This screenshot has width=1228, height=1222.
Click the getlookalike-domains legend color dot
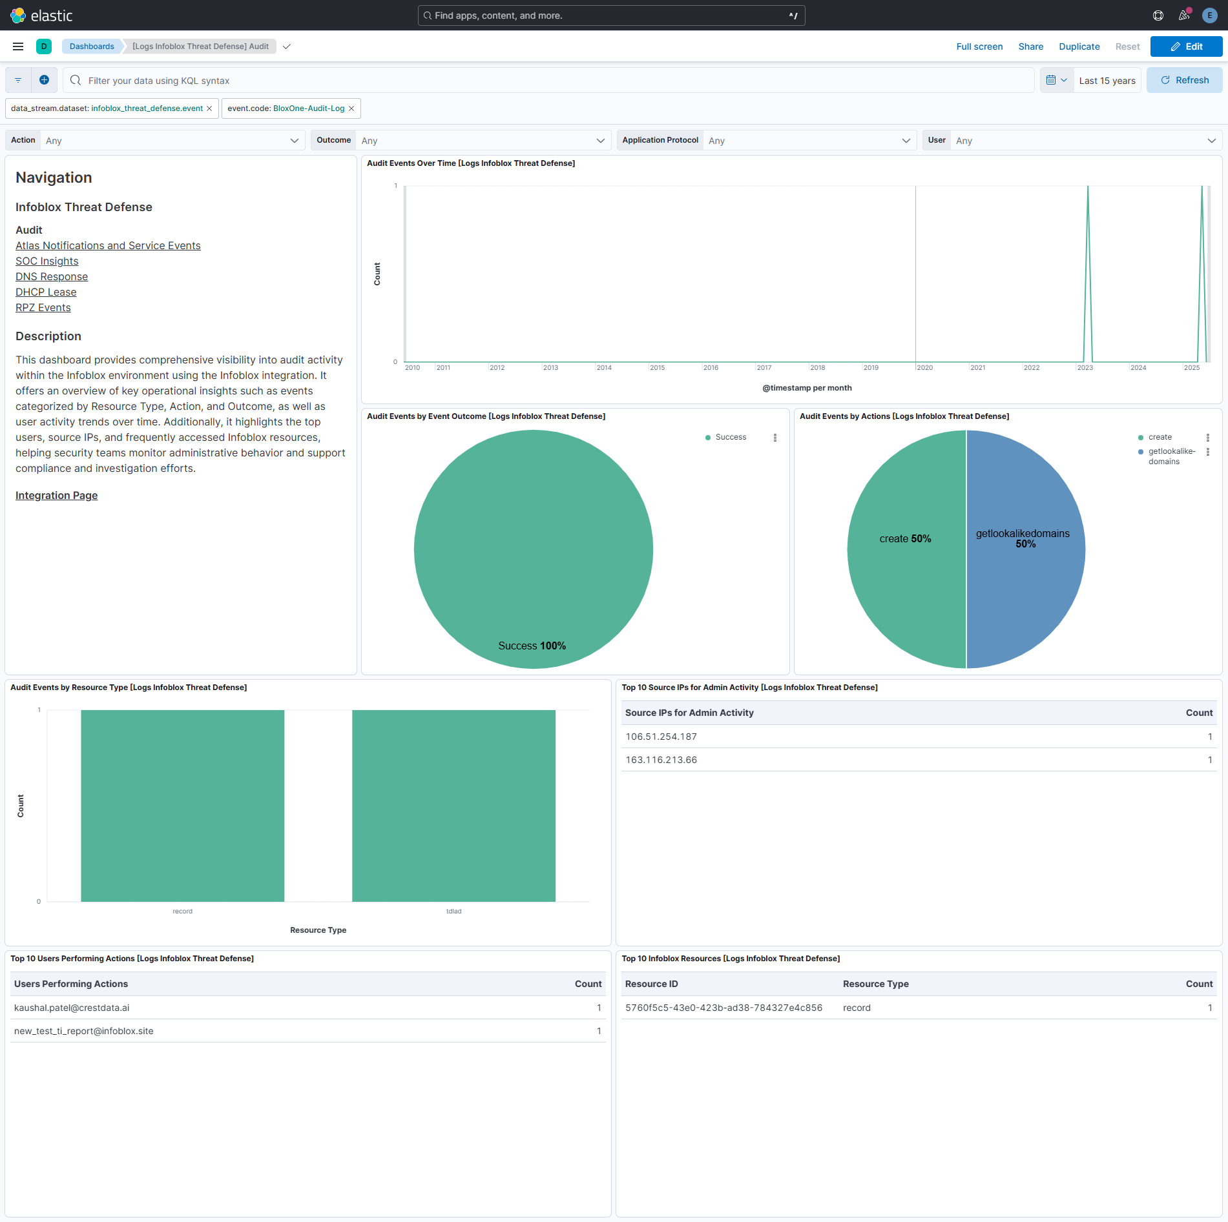(1141, 452)
